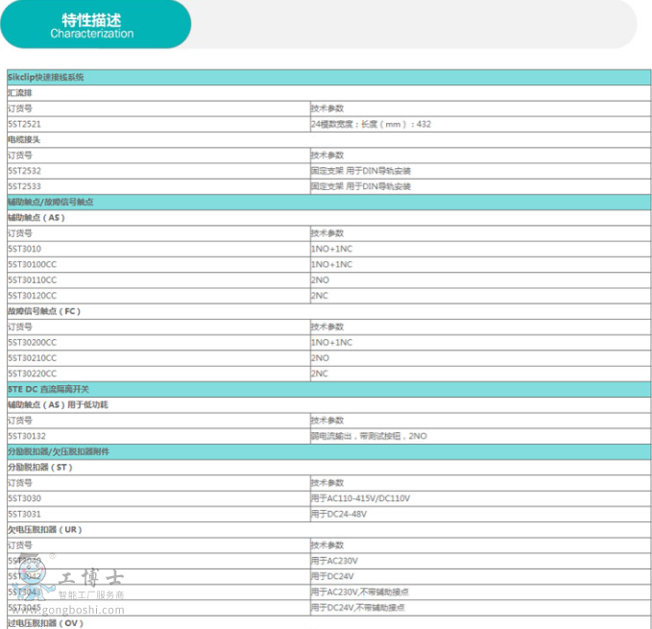Click the 辅助触点（AS）用于低功耗 row
Viewport: 652px width, 629px height.
tap(329, 405)
